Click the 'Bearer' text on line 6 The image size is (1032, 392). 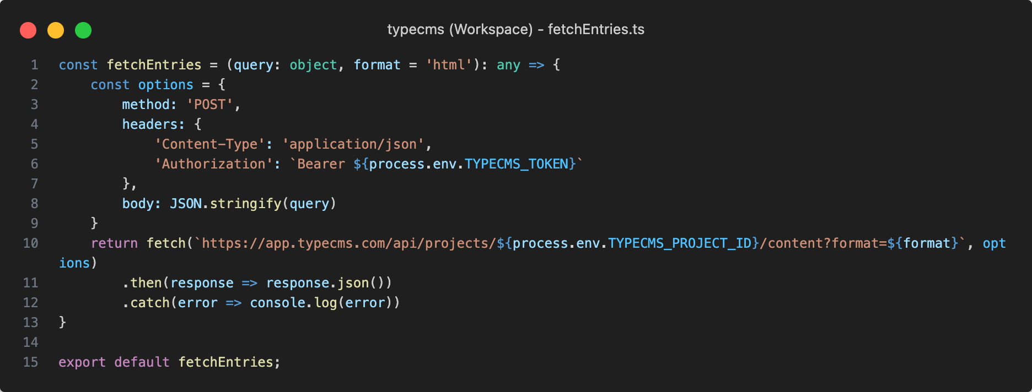(321, 164)
